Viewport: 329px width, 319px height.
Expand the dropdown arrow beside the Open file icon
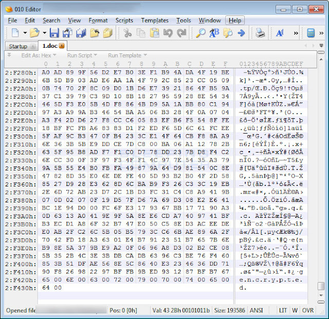tap(45, 33)
